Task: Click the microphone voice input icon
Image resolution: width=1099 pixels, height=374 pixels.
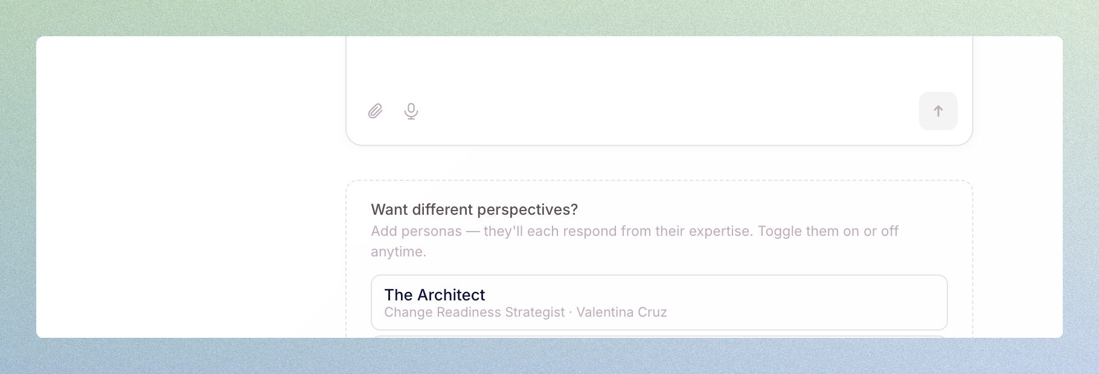Action: (x=411, y=111)
